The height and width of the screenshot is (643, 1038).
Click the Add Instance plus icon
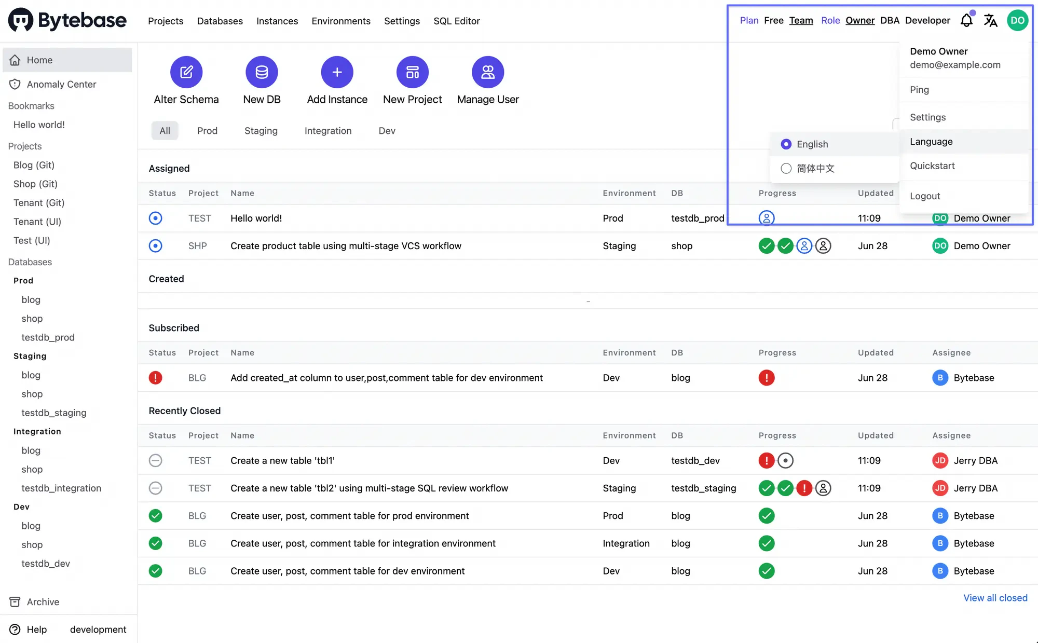[337, 72]
